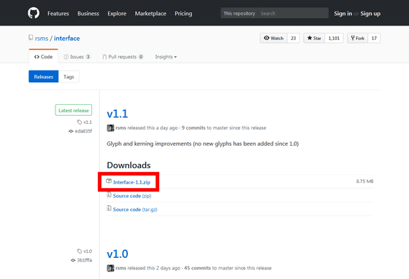Watch this repository
This screenshot has height=279, width=409.
point(274,39)
